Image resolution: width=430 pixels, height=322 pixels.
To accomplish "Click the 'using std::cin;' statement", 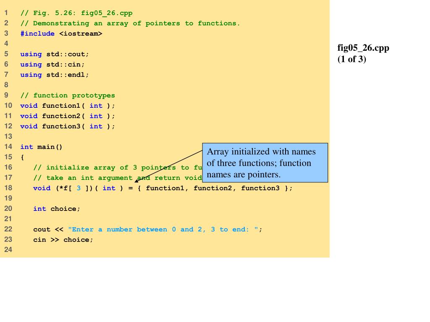I will click(x=52, y=65).
